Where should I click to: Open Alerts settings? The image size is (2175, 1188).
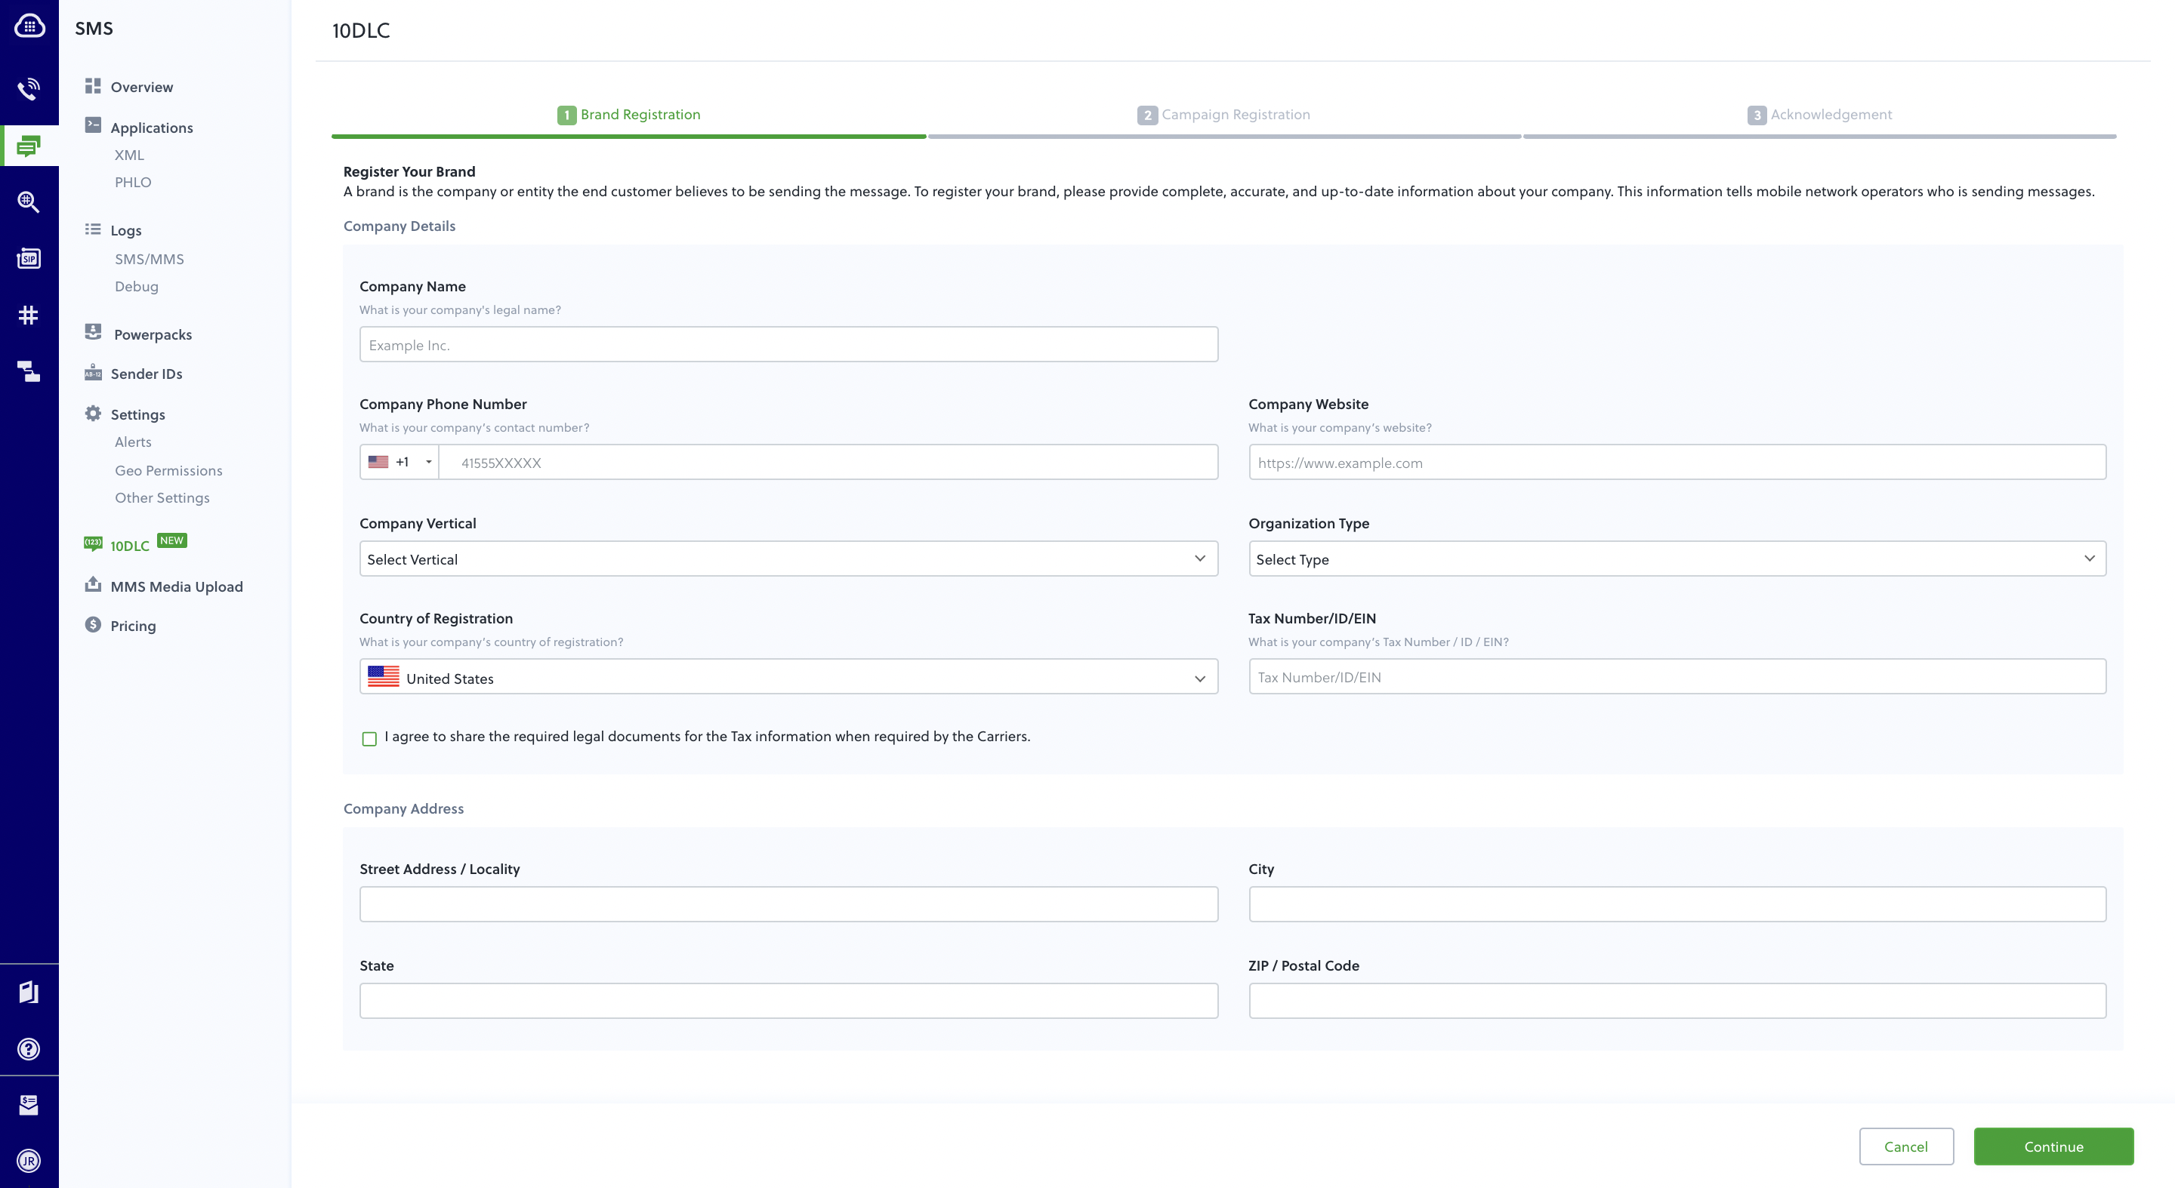pyautogui.click(x=134, y=442)
